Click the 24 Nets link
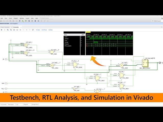 [50, 30]
